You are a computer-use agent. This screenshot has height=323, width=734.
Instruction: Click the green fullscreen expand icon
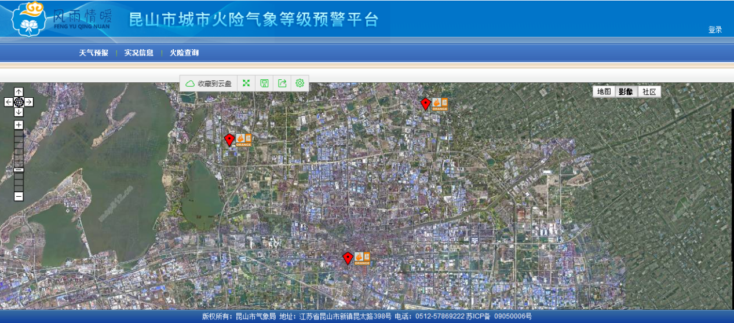[246, 83]
